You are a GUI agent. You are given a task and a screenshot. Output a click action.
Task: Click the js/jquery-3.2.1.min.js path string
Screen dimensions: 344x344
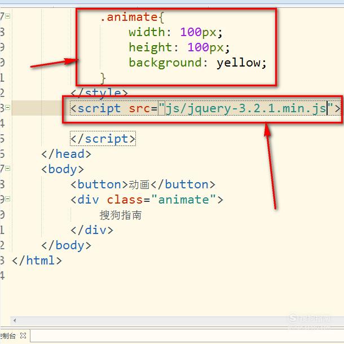click(x=245, y=108)
